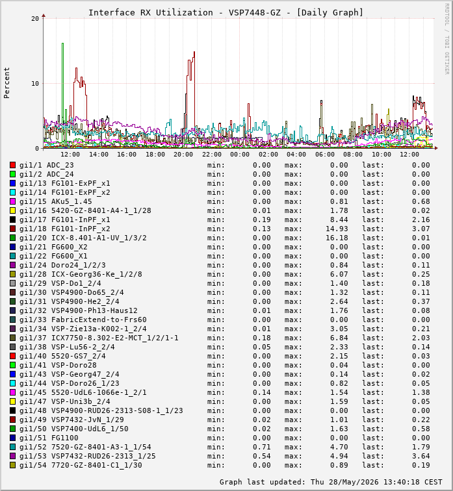Click the y-axis value 10 label
This screenshot has width=453, height=491.
(x=35, y=84)
